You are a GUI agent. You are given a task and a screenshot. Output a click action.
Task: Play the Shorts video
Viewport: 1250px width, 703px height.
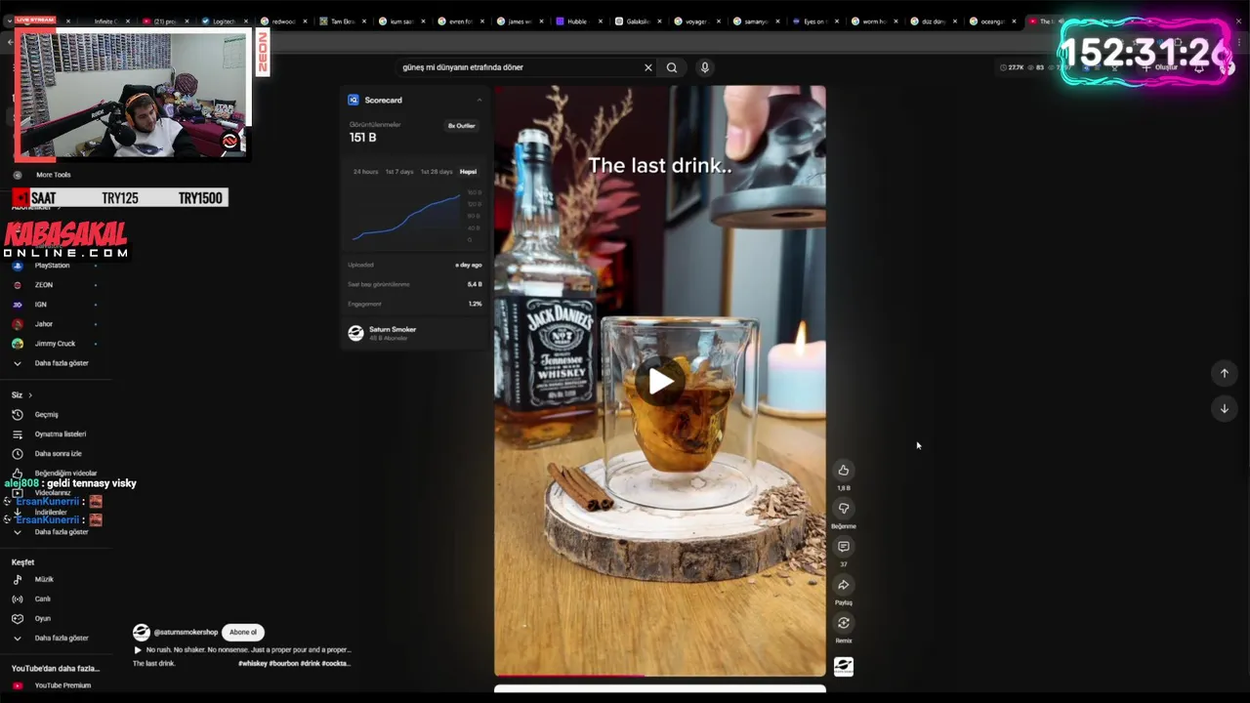pyautogui.click(x=660, y=381)
